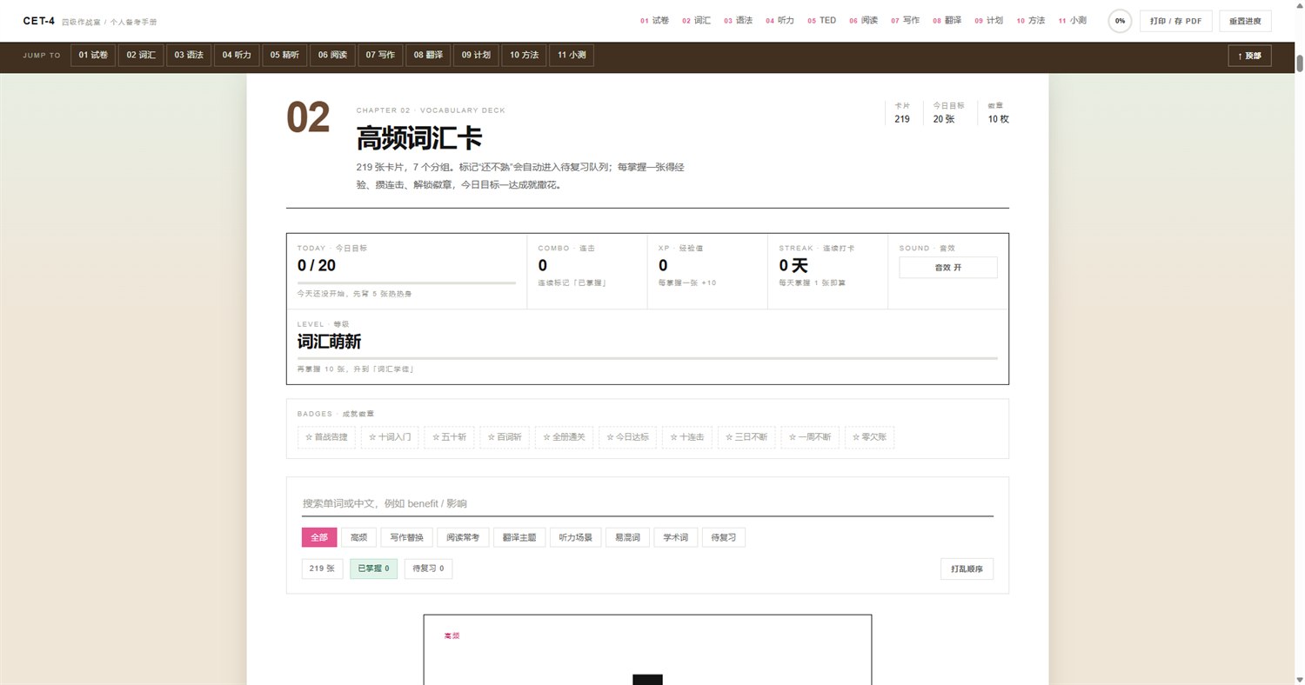This screenshot has height=685, width=1305.
Task: Click the 今日达标 star badge
Action: [627, 437]
